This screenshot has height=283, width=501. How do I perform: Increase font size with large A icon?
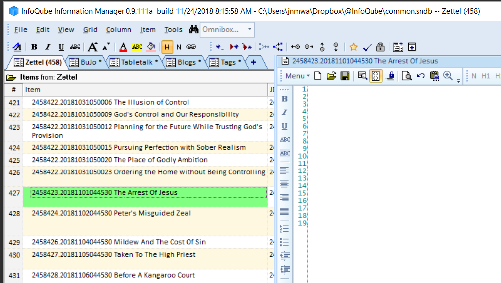coord(93,47)
